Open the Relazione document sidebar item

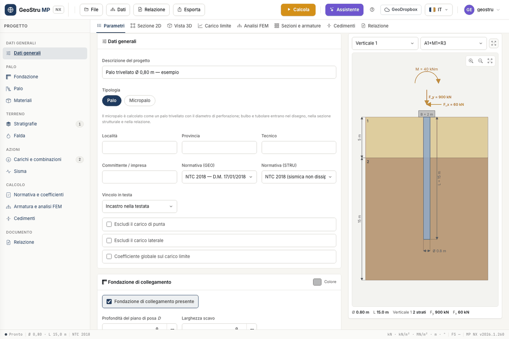click(x=45, y=242)
